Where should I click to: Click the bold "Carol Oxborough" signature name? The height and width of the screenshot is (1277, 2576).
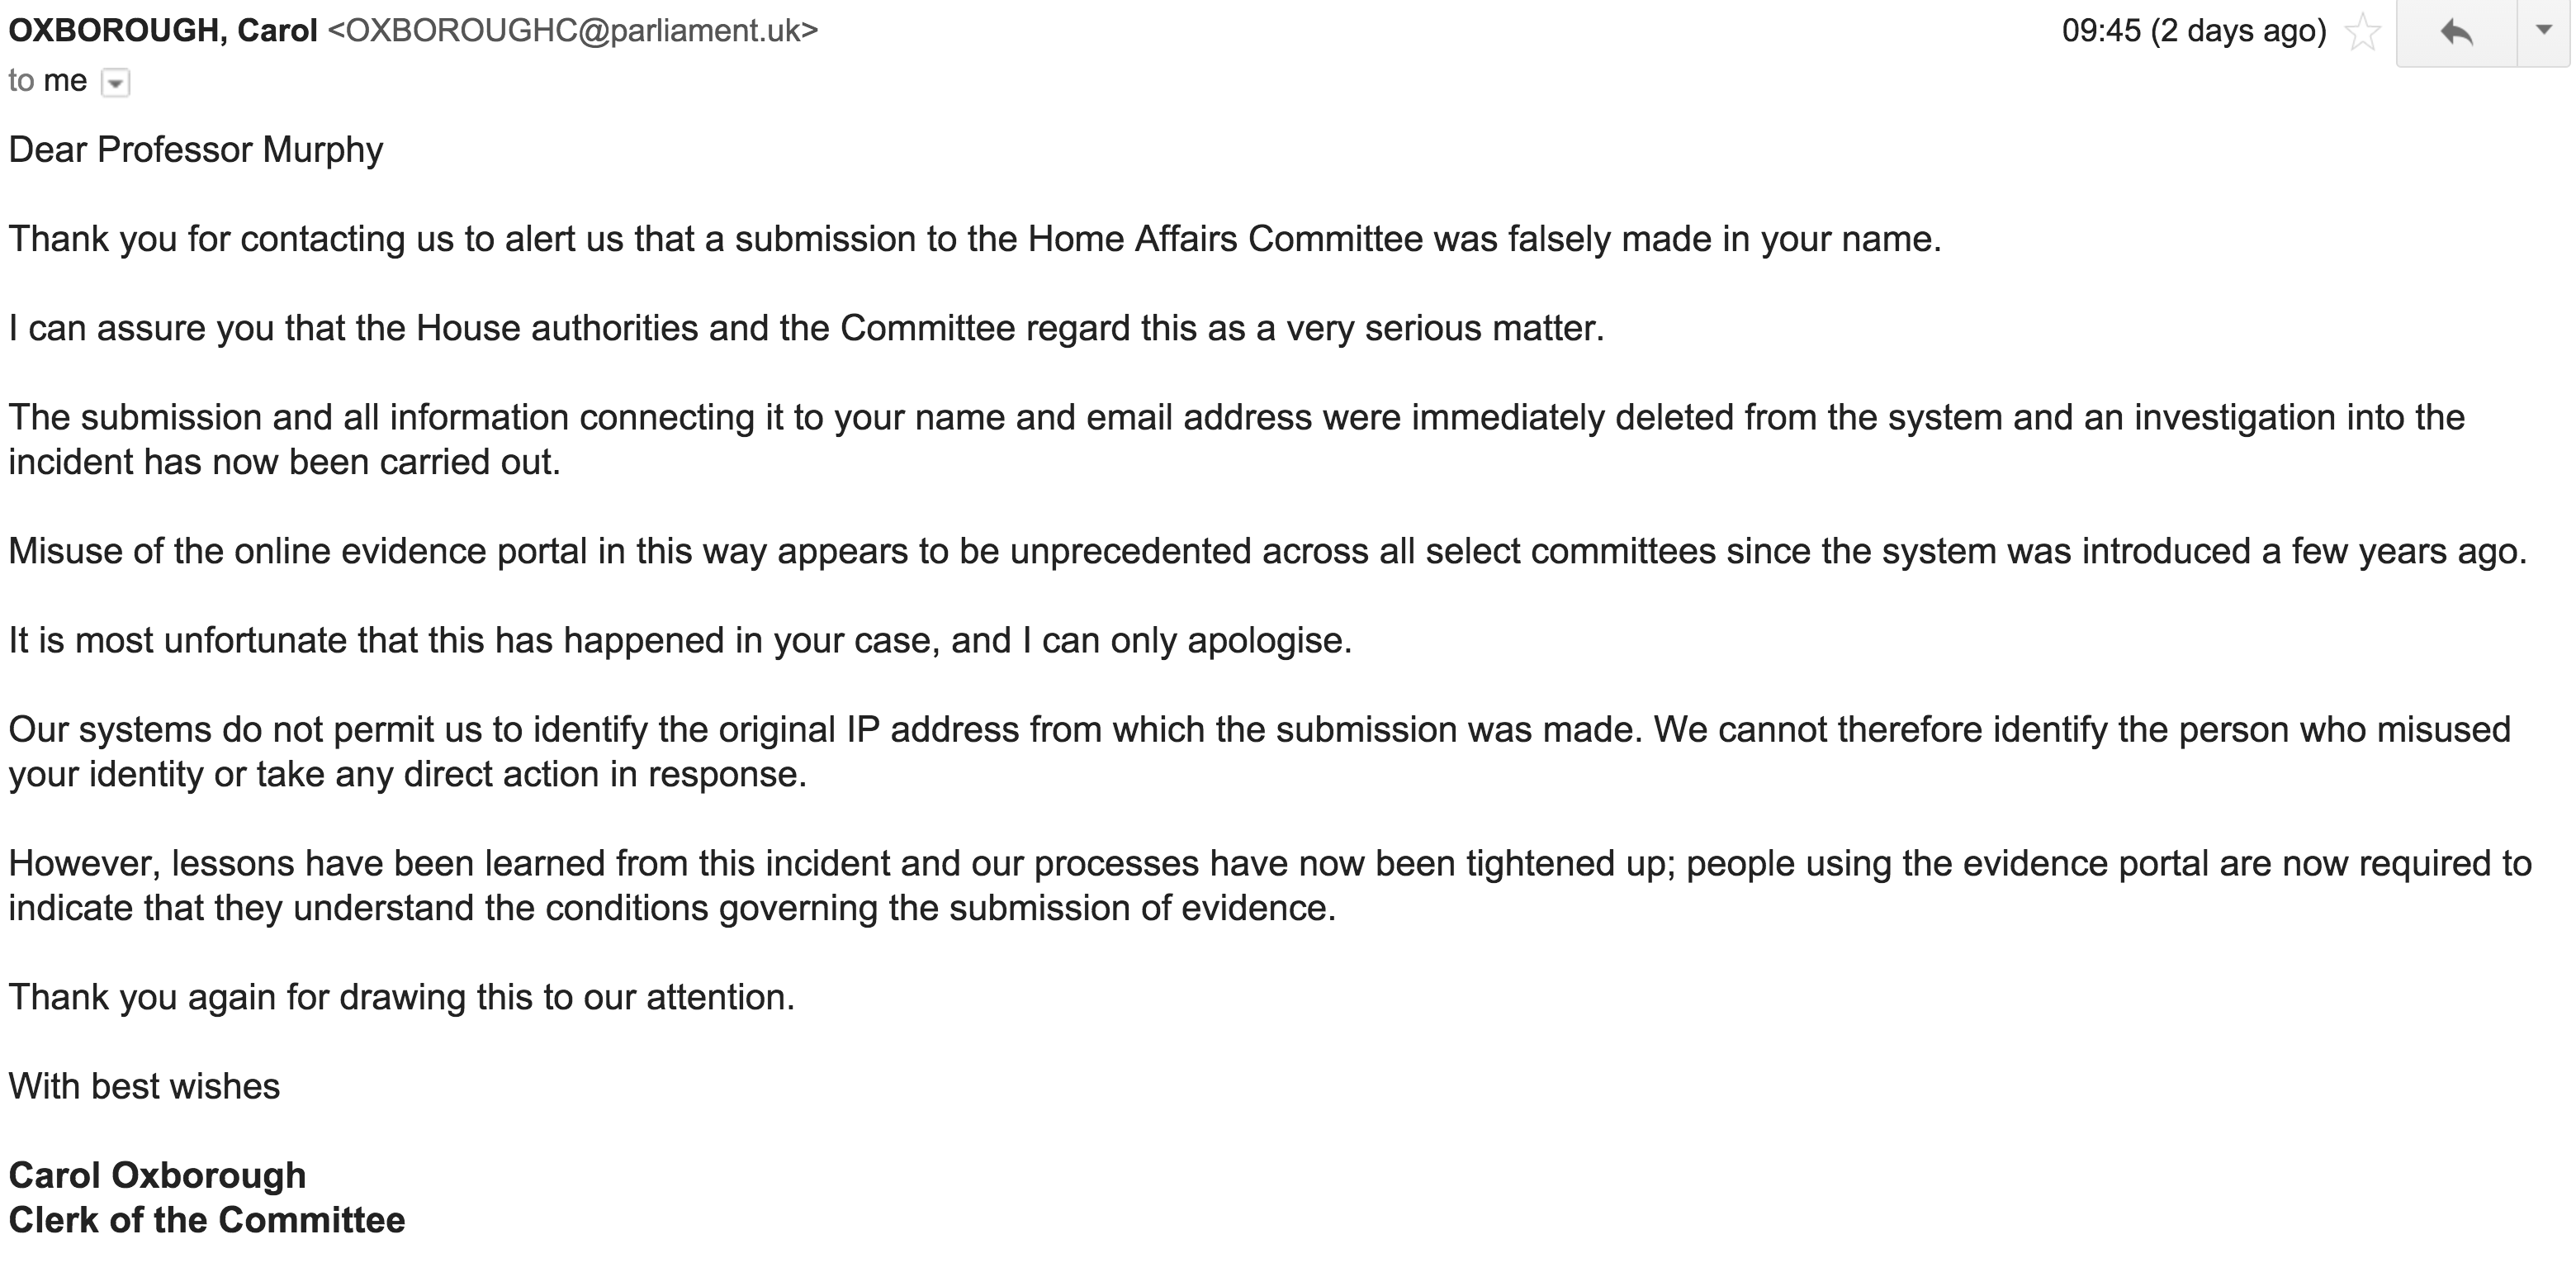(x=157, y=1175)
